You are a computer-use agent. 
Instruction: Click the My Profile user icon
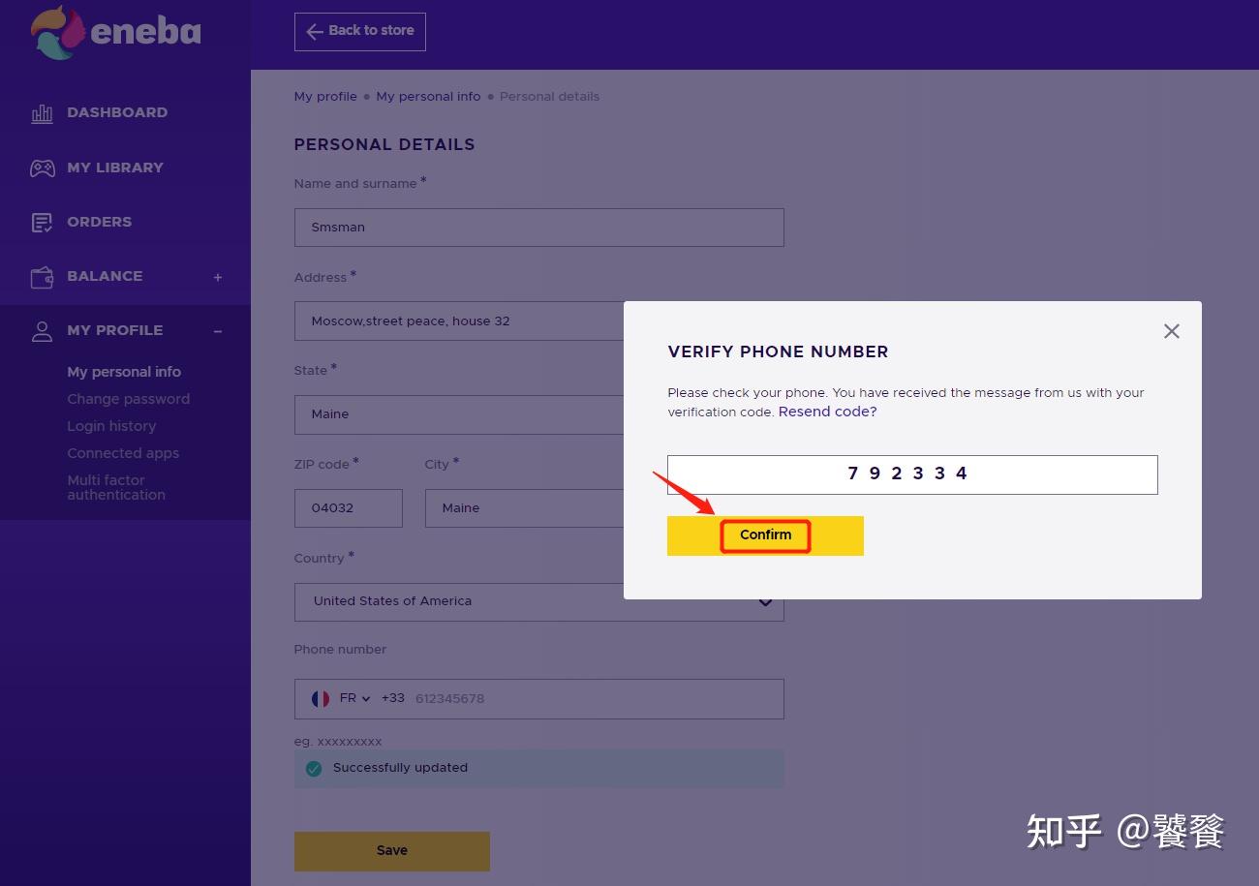click(x=42, y=331)
